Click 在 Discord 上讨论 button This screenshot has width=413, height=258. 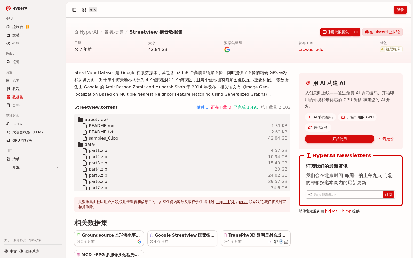382,32
